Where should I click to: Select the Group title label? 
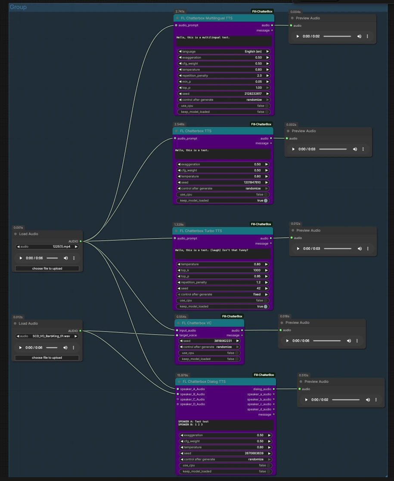pos(18,7)
